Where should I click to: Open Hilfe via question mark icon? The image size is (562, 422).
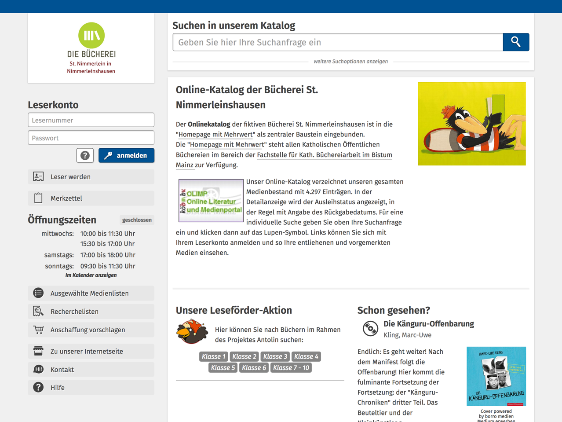38,388
